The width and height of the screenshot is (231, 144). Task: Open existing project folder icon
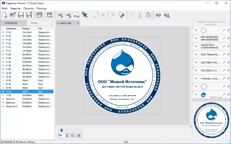(x=13, y=15)
